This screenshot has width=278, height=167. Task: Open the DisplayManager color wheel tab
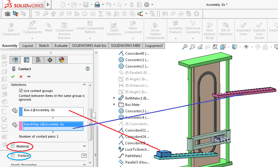[61, 60]
